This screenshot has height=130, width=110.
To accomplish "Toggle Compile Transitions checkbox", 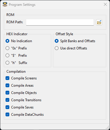I will [8, 100].
